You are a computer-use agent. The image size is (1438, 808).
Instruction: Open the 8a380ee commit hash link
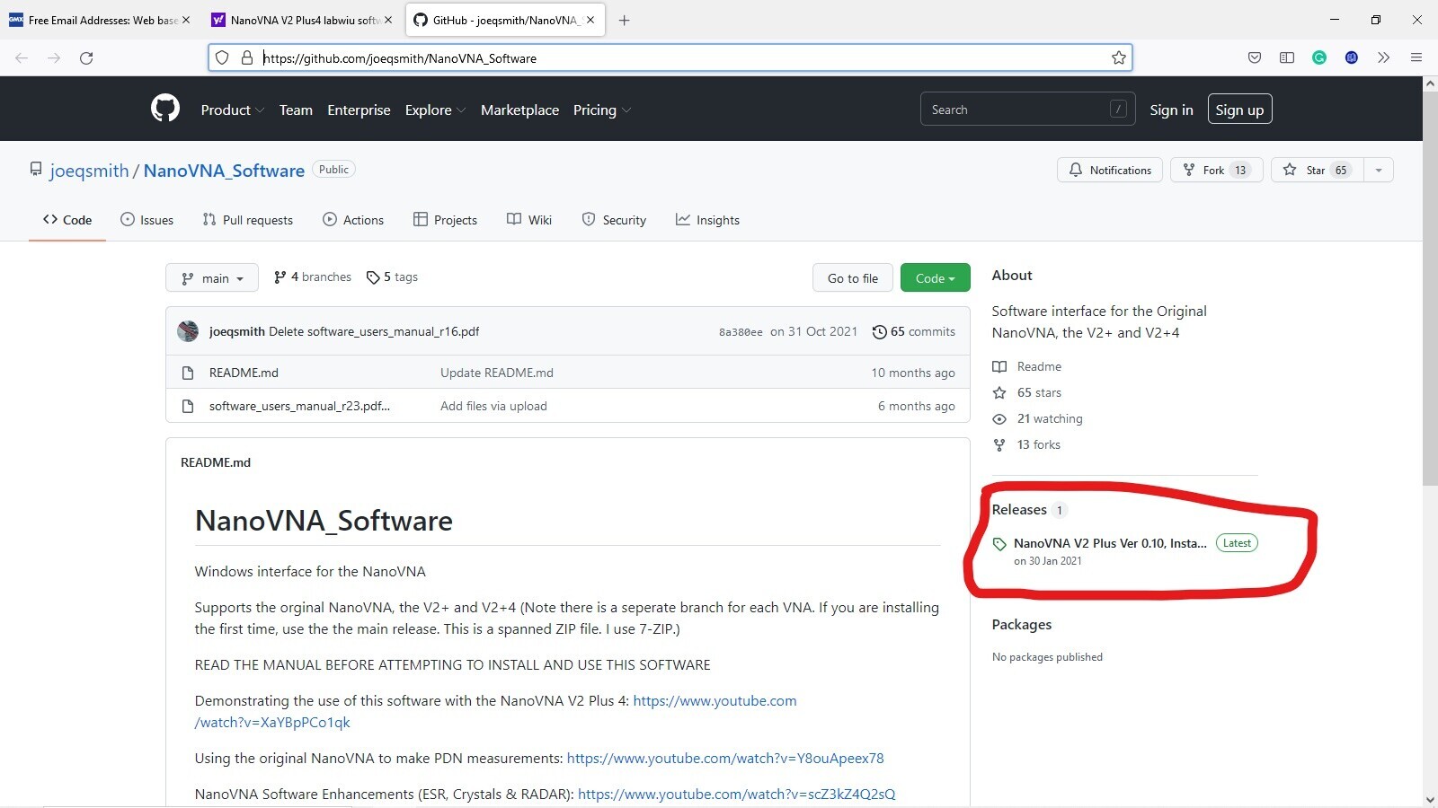pos(741,332)
